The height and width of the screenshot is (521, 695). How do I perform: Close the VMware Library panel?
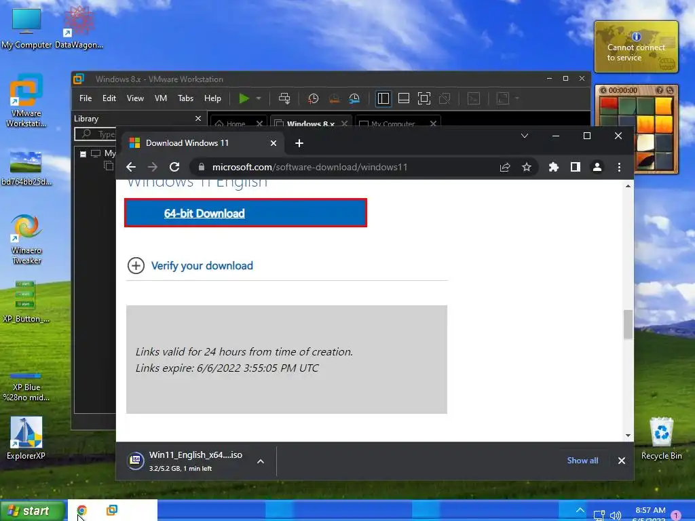tap(198, 118)
